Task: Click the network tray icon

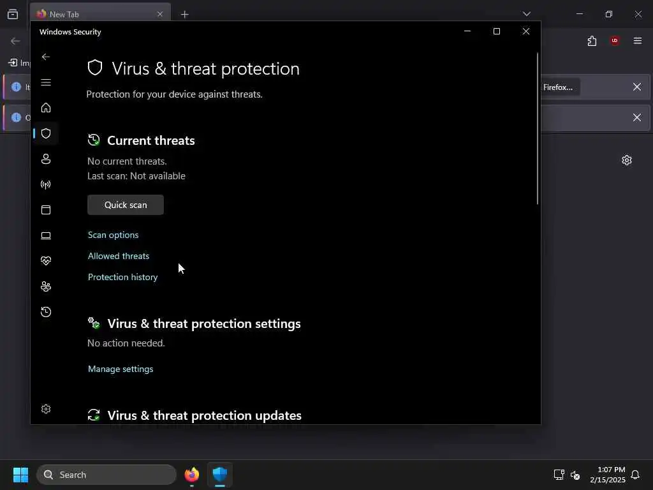Action: 559,475
